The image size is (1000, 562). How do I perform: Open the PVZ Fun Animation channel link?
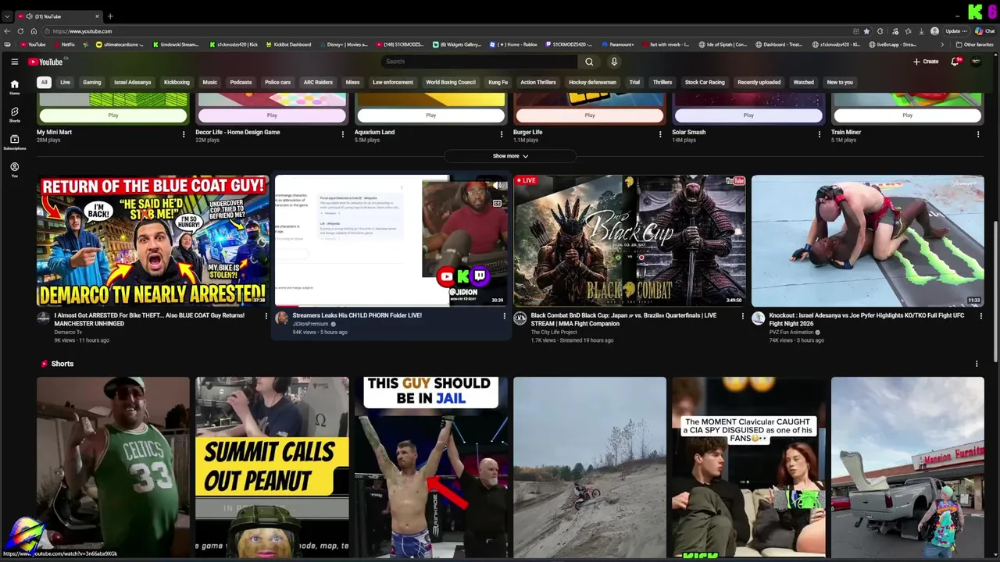pos(792,333)
